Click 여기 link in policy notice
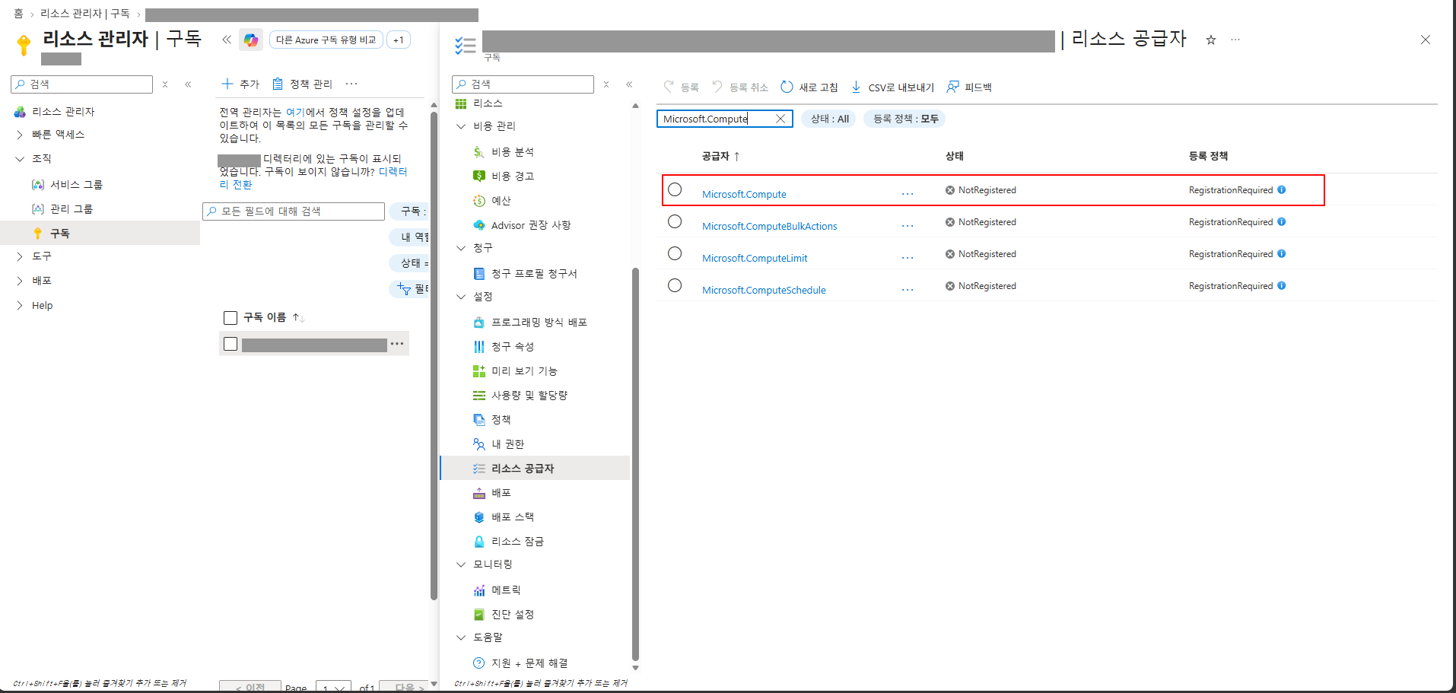This screenshot has height=693, width=1456. pos(295,113)
